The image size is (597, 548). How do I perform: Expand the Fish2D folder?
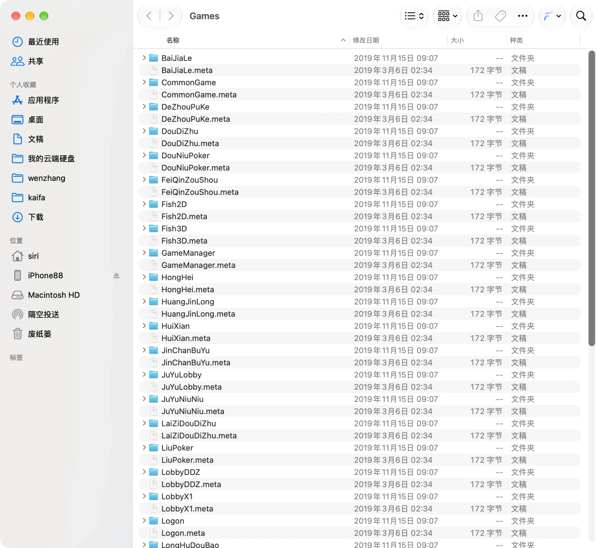pos(144,204)
